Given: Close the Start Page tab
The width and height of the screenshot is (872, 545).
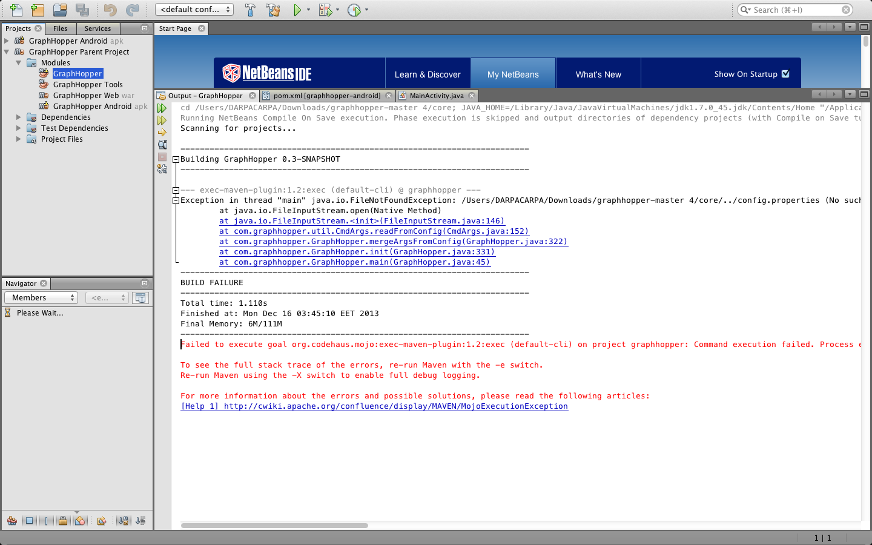Looking at the screenshot, I should pyautogui.click(x=202, y=28).
